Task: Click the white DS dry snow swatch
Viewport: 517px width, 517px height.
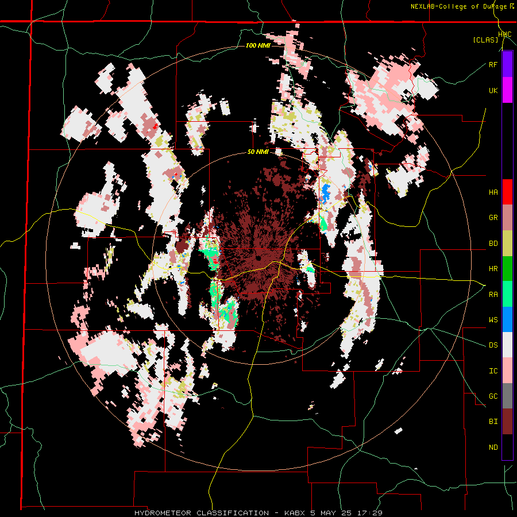Action: click(507, 345)
